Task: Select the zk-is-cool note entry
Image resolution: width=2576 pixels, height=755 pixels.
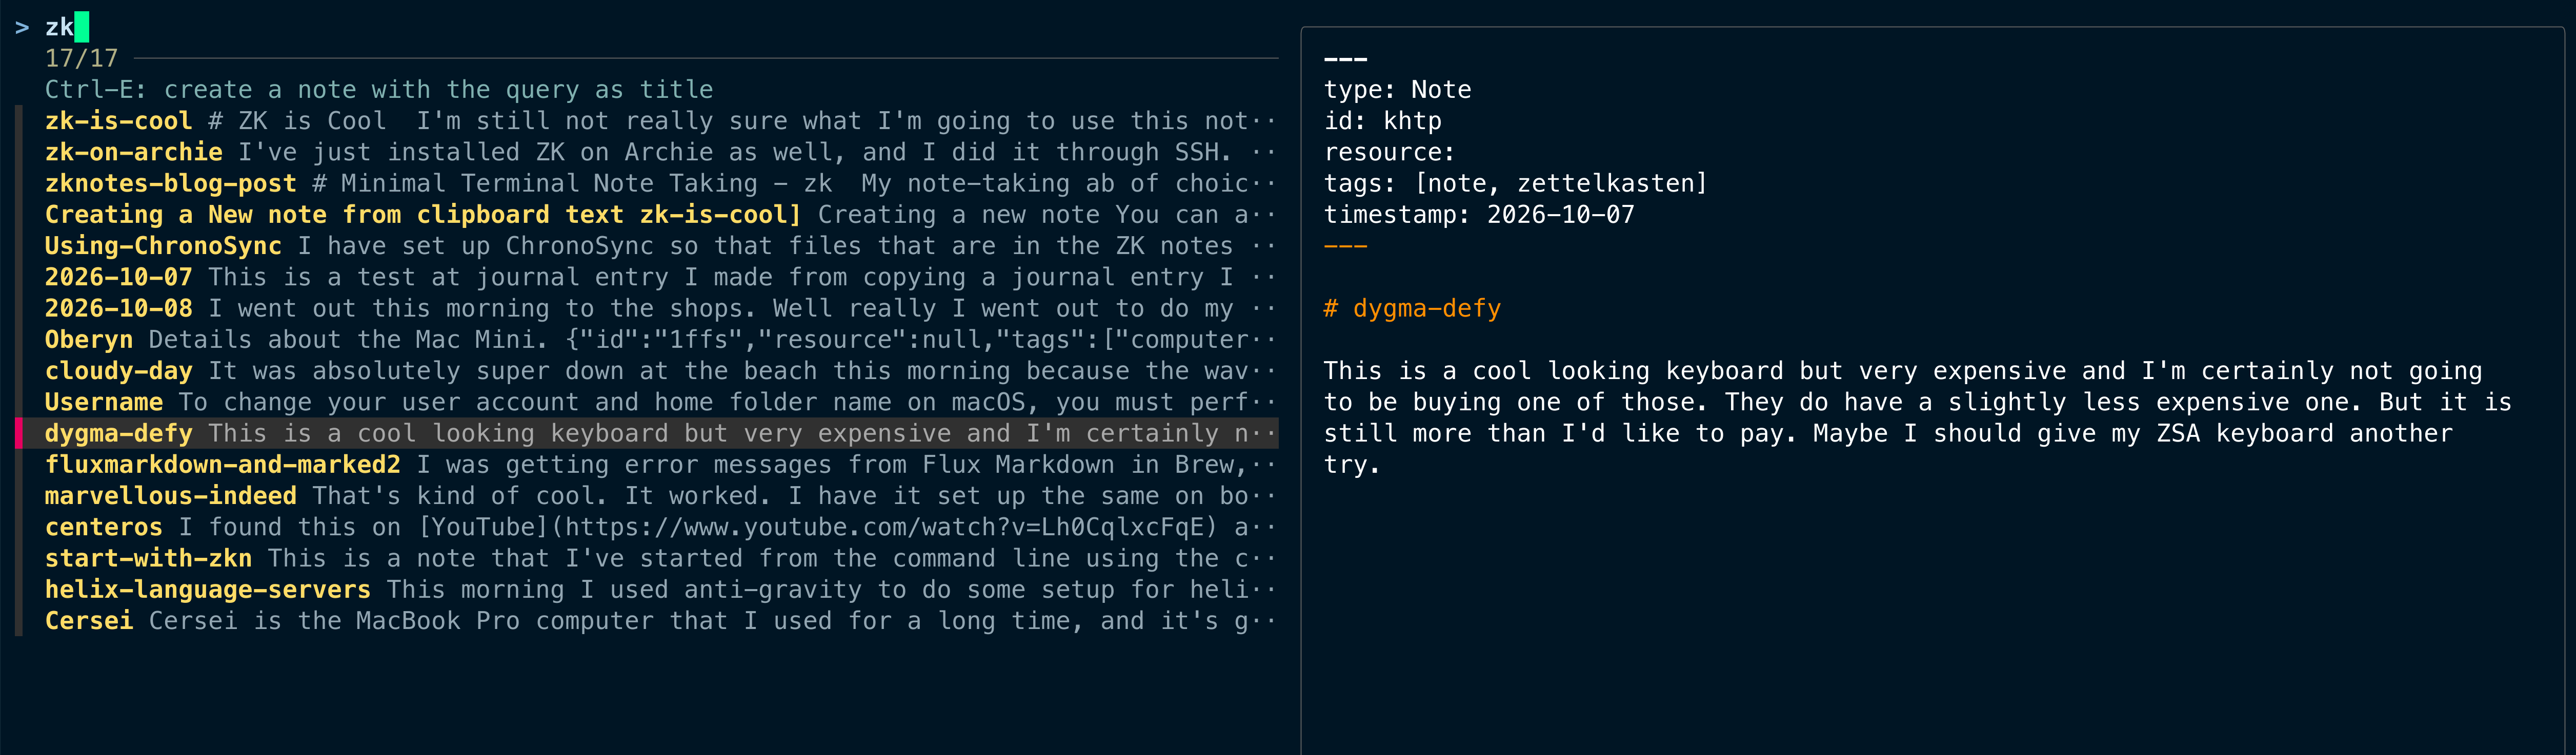Action: (660, 121)
